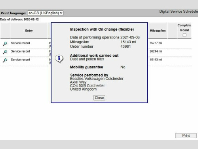
Task: Click the 55777 mi mileage cell
Action: pos(156,43)
